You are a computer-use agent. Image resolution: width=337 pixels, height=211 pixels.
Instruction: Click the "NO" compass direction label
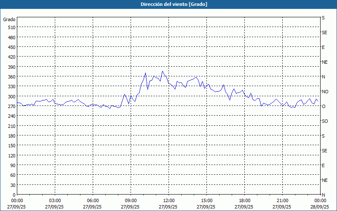[x=325, y=92]
